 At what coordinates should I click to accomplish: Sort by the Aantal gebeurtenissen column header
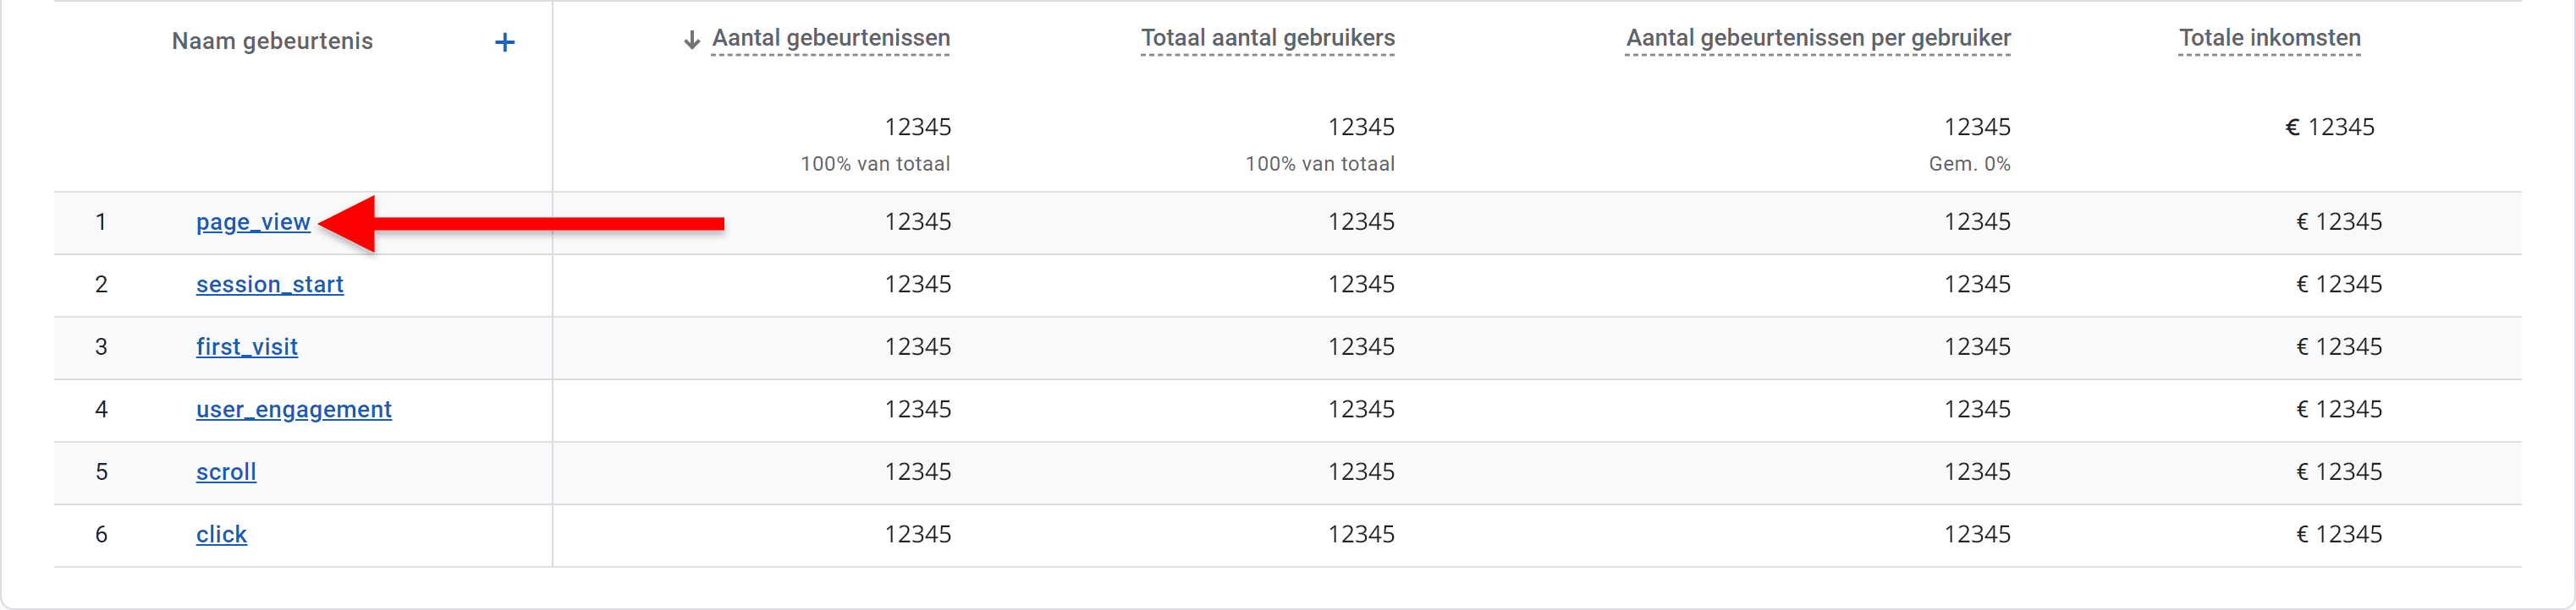pos(831,38)
